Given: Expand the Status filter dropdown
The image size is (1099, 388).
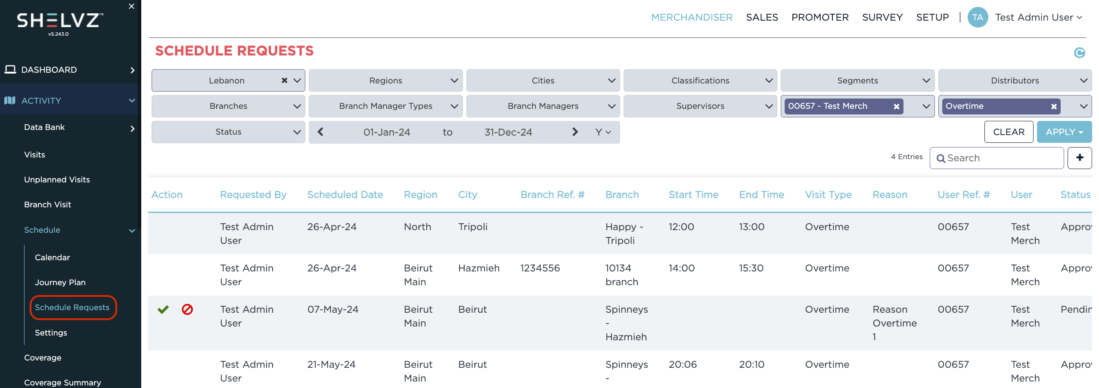Looking at the screenshot, I should 228,132.
